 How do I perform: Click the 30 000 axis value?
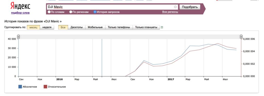[12, 48]
